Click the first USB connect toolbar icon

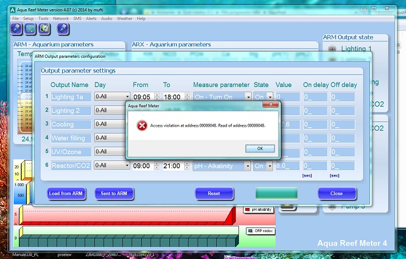17,29
